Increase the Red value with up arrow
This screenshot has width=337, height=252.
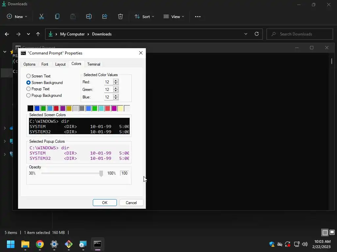116,81
